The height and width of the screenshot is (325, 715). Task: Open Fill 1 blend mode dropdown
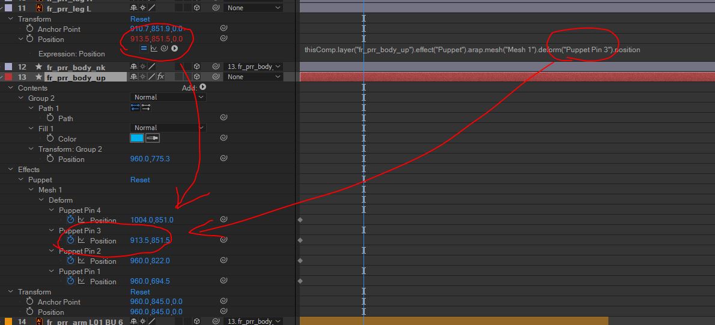(168, 128)
